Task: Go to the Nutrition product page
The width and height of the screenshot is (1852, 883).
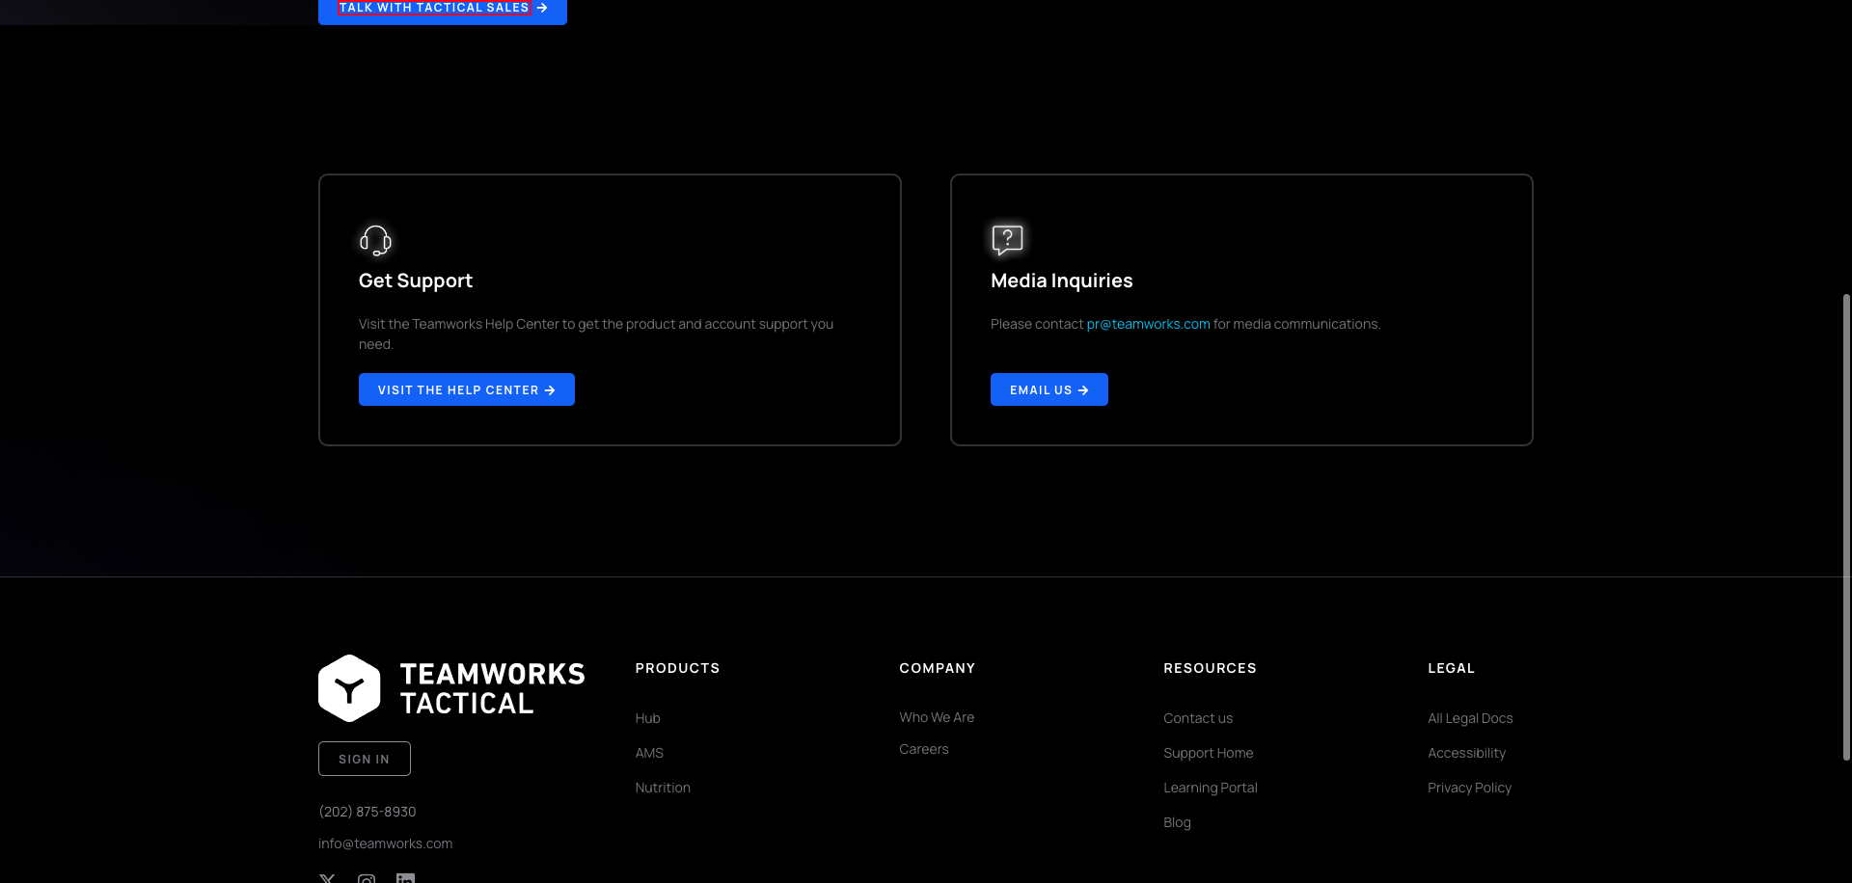Action: 663,788
